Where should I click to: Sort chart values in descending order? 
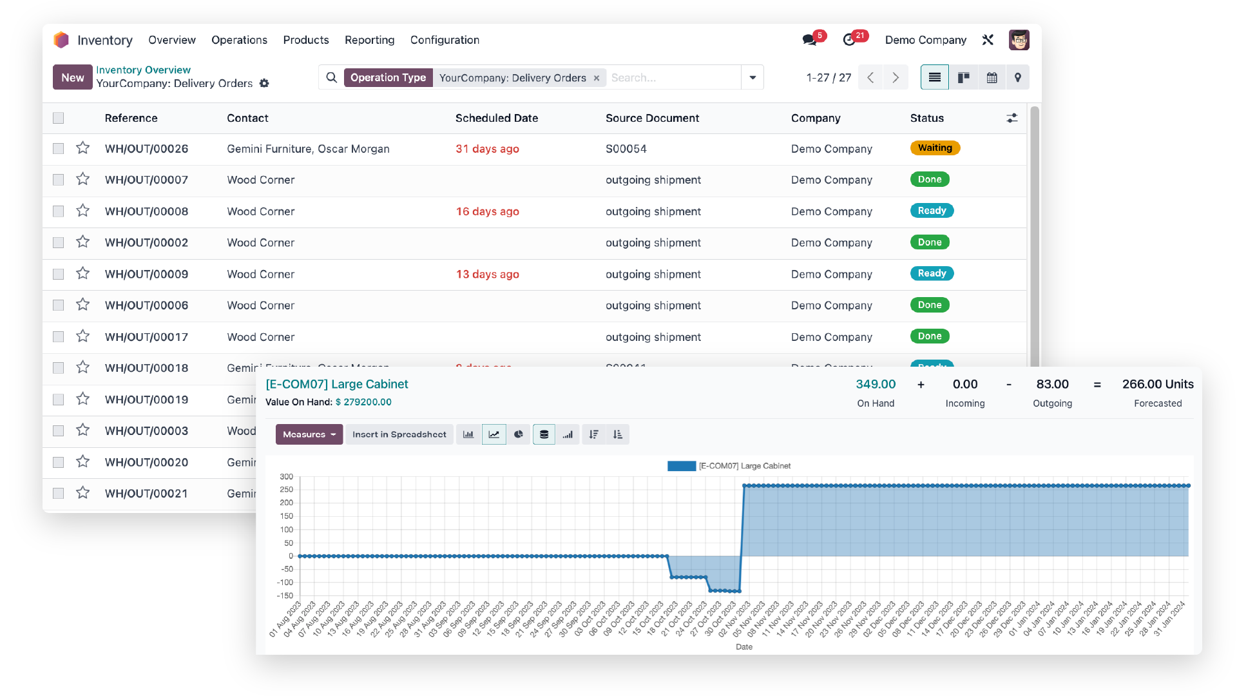point(593,434)
